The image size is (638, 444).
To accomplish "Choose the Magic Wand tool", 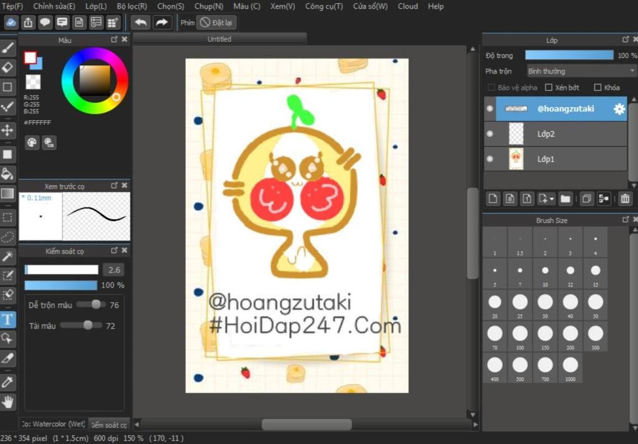I will pyautogui.click(x=7, y=256).
